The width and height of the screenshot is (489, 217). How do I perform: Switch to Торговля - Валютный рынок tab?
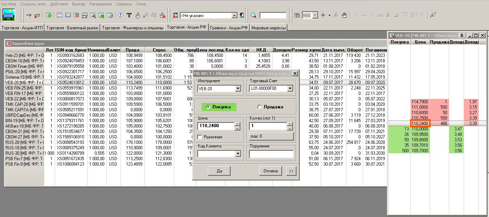pos(73,28)
